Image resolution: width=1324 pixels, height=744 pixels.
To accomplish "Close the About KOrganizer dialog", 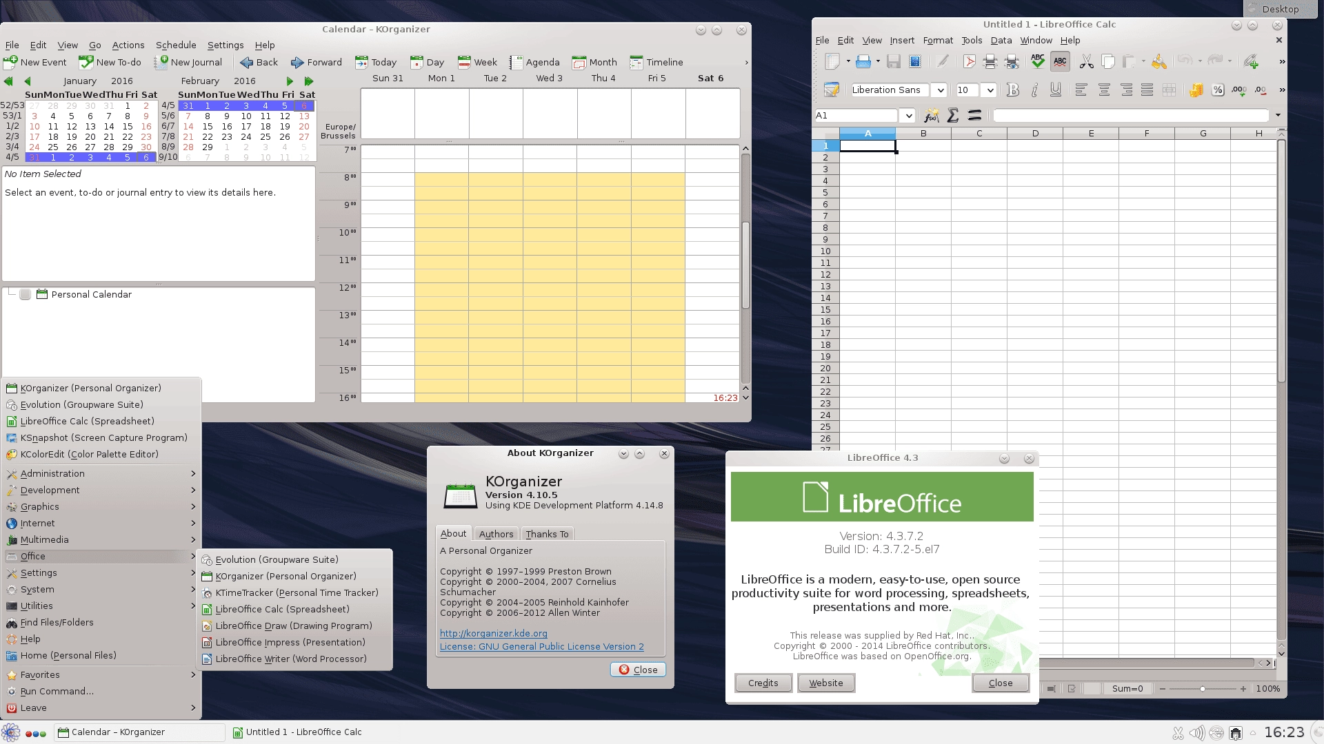I will click(x=638, y=670).
